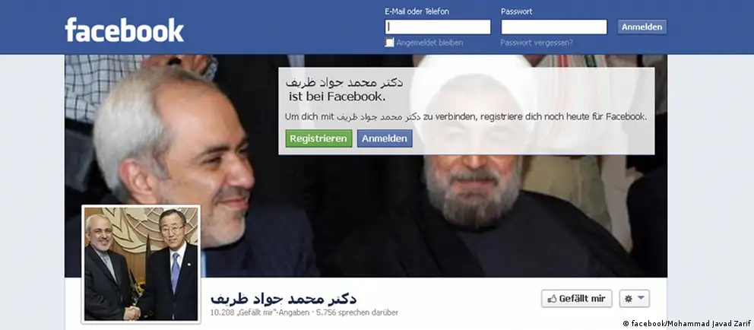Open the profile picture thumbnail
The image size is (754, 330).
tap(141, 264)
